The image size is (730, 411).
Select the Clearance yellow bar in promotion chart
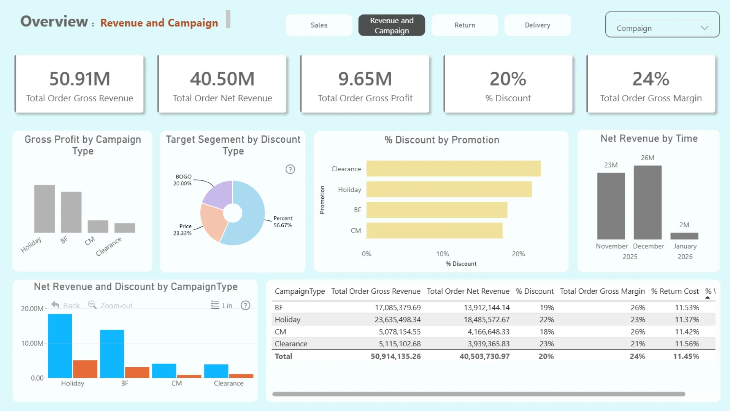point(453,169)
